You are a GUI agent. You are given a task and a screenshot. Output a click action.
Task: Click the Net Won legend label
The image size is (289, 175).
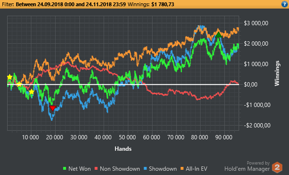pos(79,169)
